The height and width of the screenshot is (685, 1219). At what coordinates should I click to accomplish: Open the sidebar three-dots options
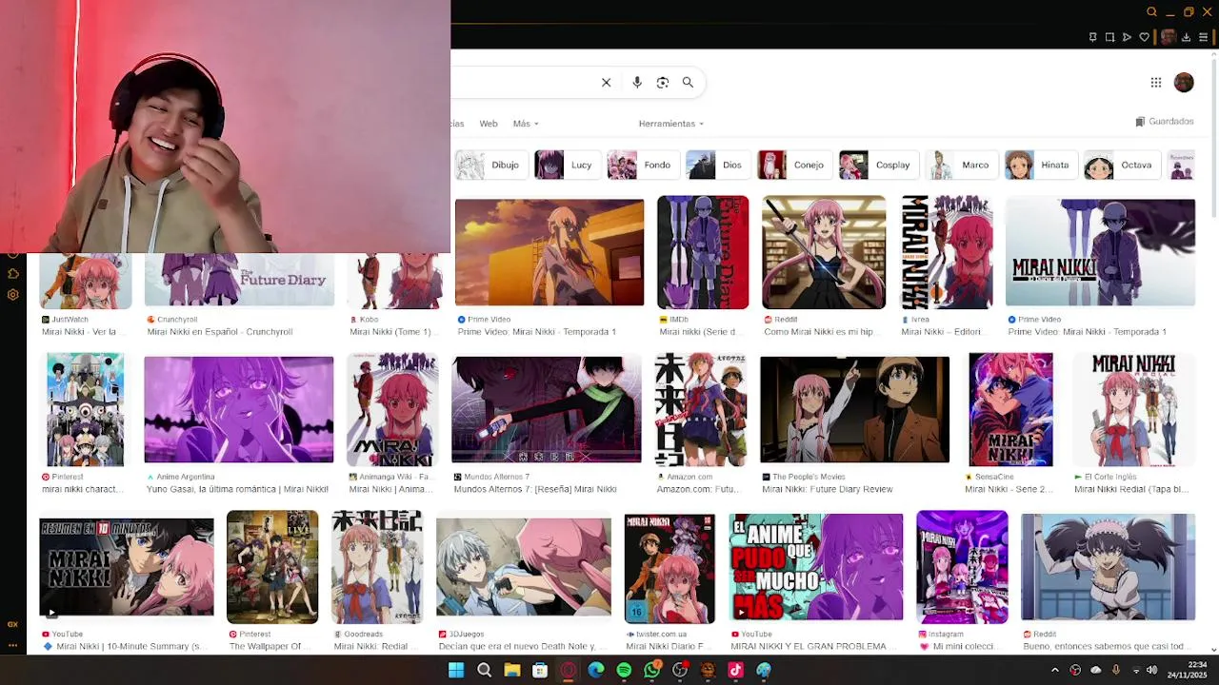(x=12, y=645)
